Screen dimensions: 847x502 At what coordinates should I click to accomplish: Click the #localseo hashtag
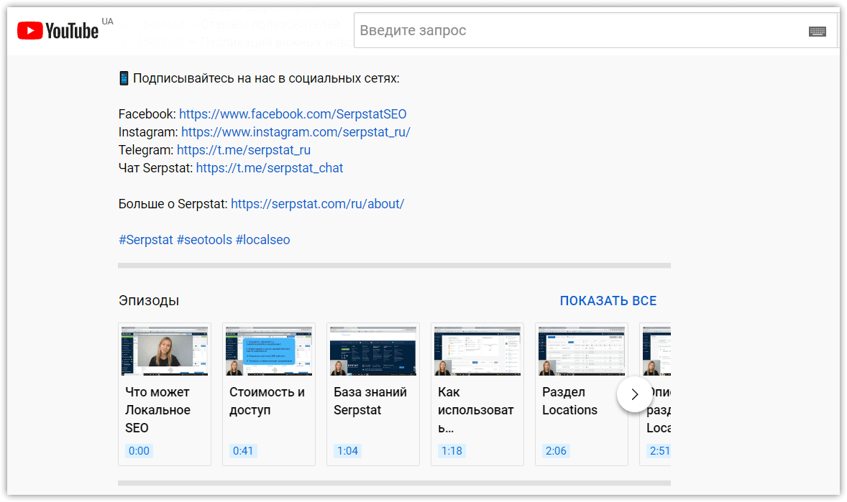pos(263,240)
